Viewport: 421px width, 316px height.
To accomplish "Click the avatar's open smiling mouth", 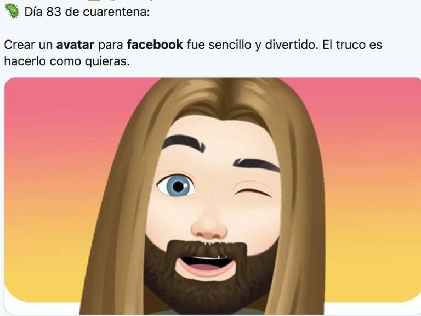I will [x=206, y=266].
